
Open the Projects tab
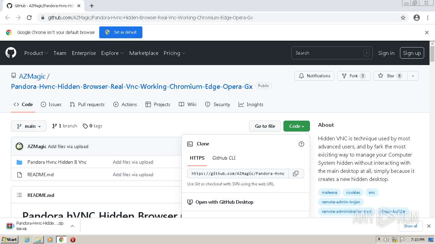click(x=158, y=104)
